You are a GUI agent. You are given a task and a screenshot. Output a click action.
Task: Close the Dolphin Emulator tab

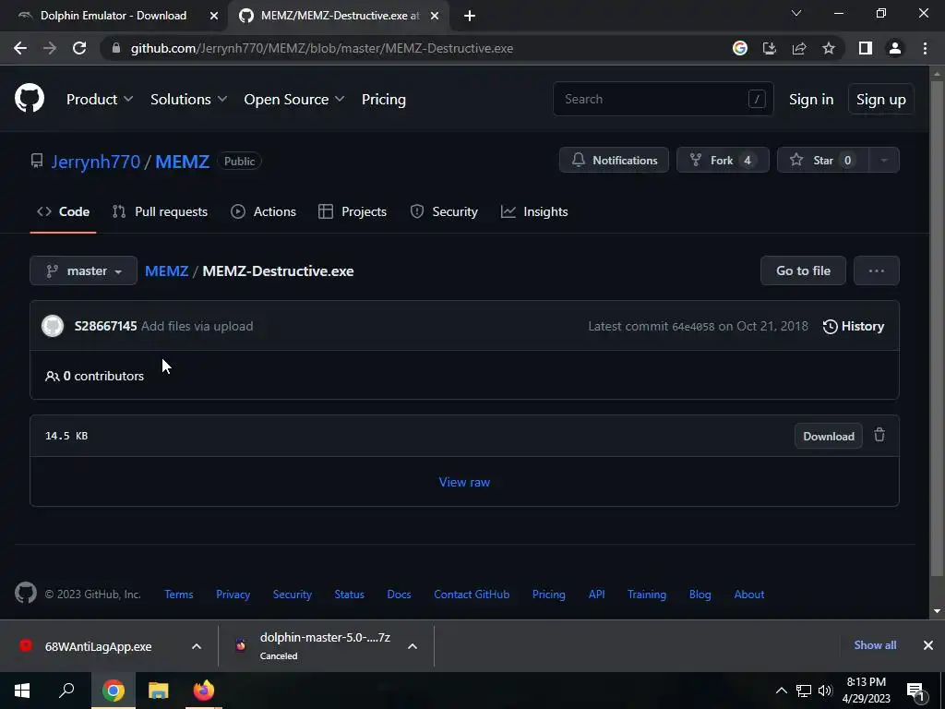point(214,16)
